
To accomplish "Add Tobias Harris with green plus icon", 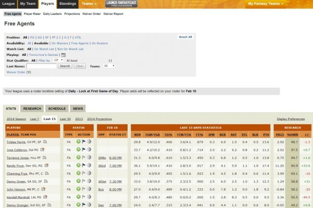I will point(78,142).
